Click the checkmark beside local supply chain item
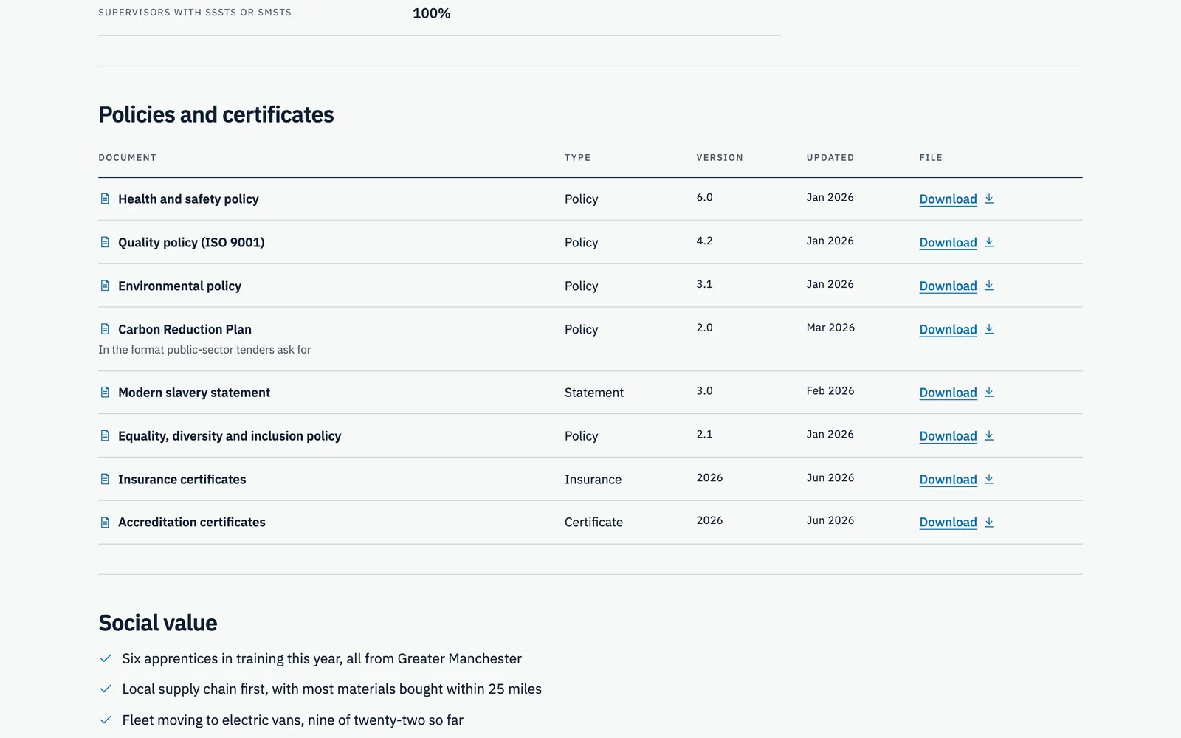 coord(106,689)
